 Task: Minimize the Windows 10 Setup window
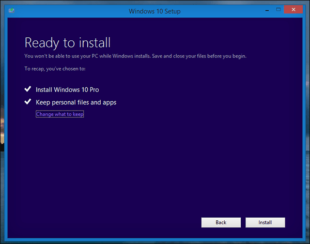coord(266,9)
